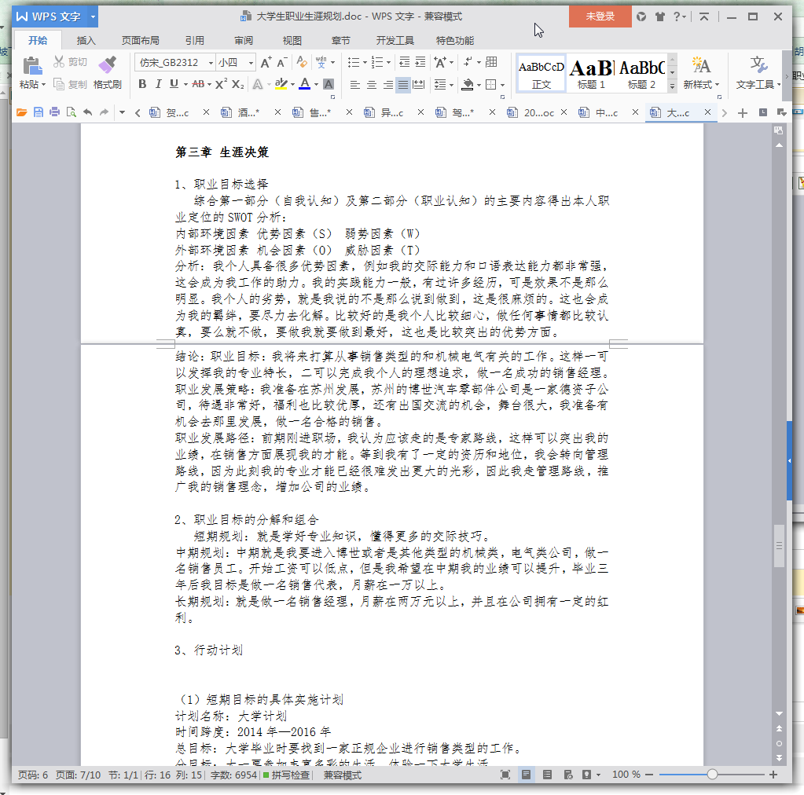Apply the 标题 2 style
Image resolution: width=804 pixels, height=795 pixels.
(641, 74)
